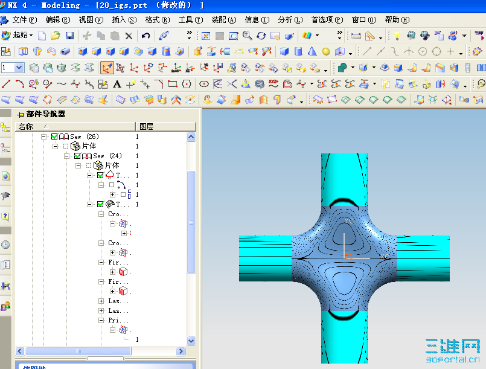
Task: Select the Ellipse curve tool
Action: click(203, 84)
